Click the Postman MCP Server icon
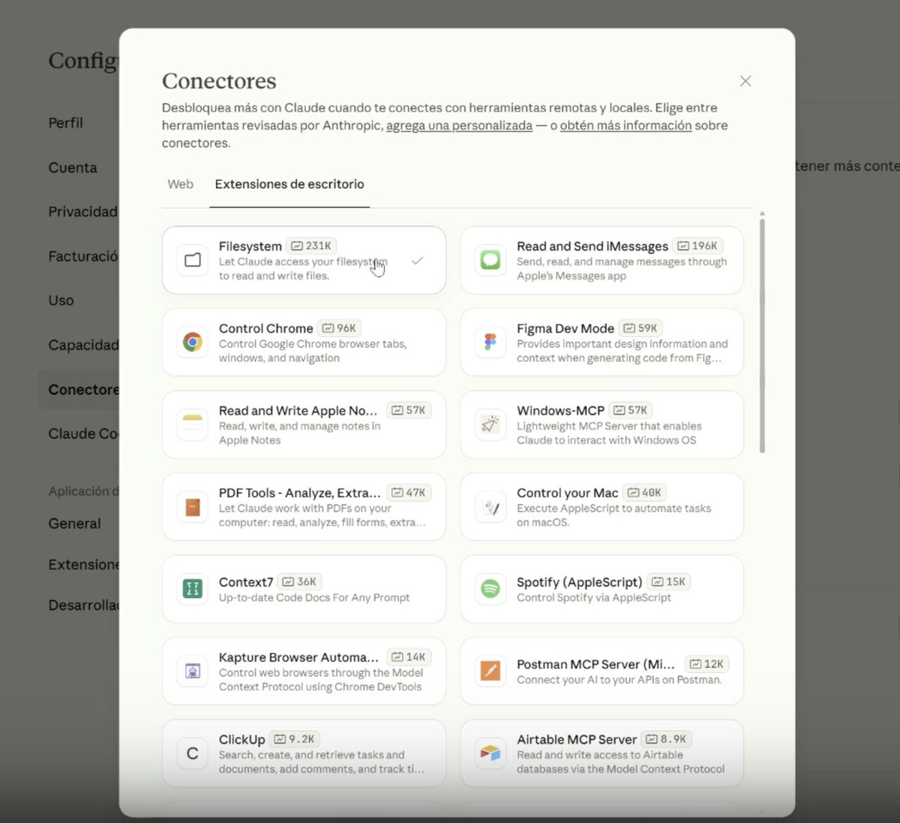Image resolution: width=900 pixels, height=823 pixels. (490, 671)
